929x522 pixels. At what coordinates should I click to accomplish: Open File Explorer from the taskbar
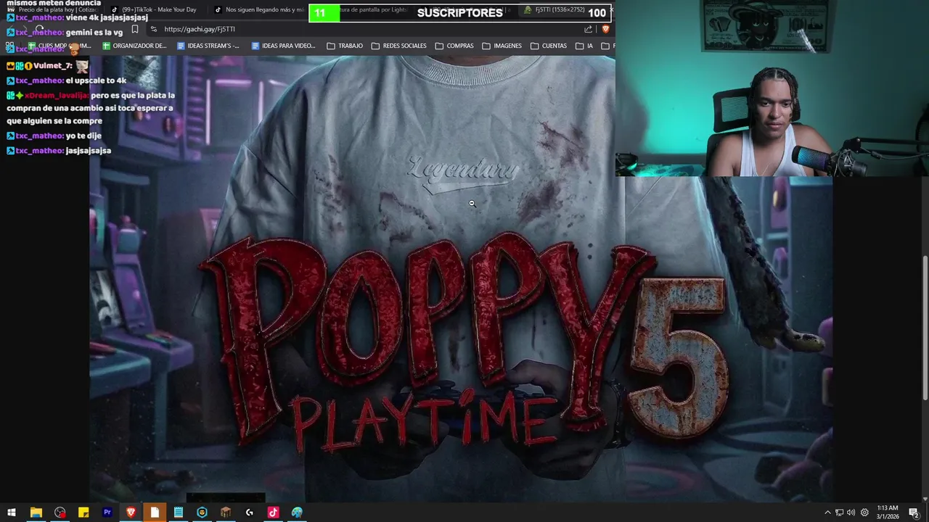coord(36,513)
